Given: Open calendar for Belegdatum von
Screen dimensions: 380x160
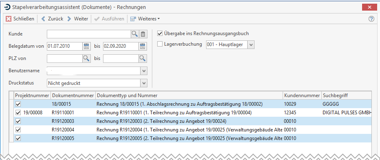Looking at the screenshot, I should 86,46.
